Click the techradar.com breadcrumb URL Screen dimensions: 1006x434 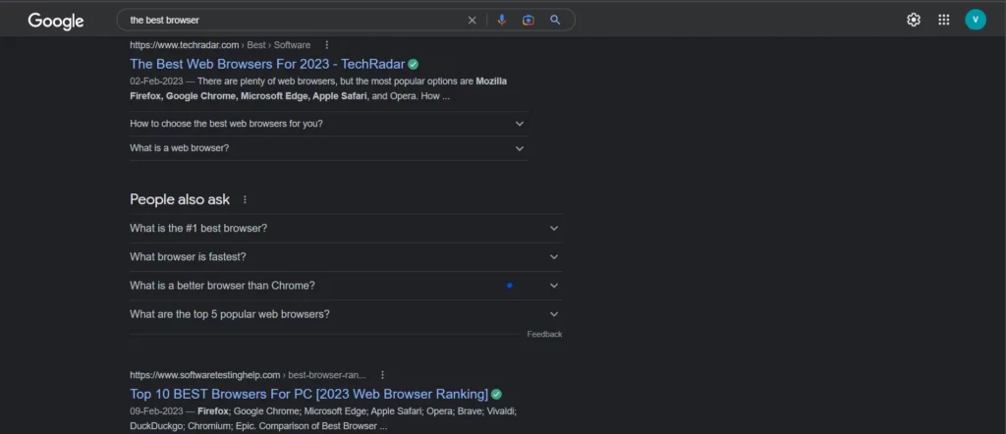(x=220, y=45)
